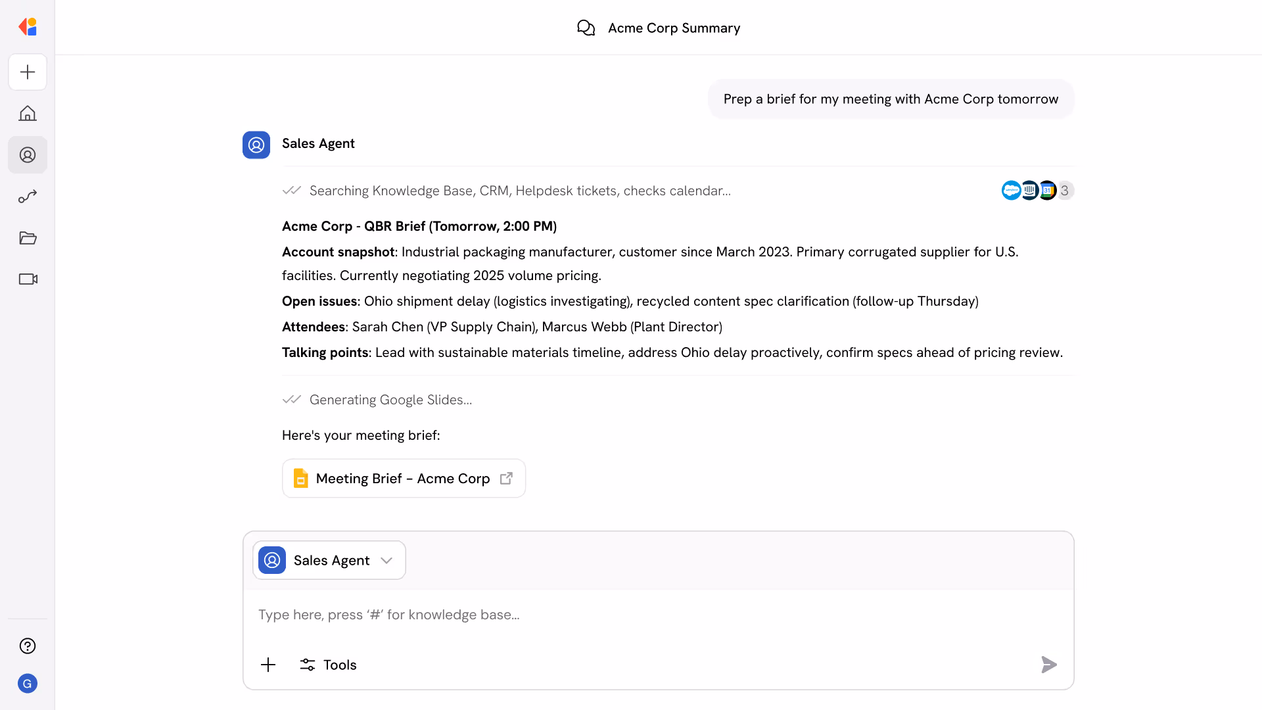Click the chat bubble icon next to the title

click(586, 28)
